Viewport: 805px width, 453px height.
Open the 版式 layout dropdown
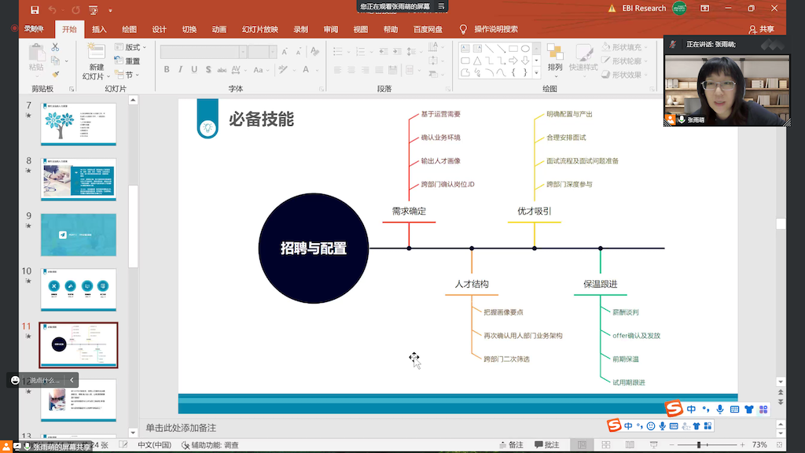(x=130, y=47)
